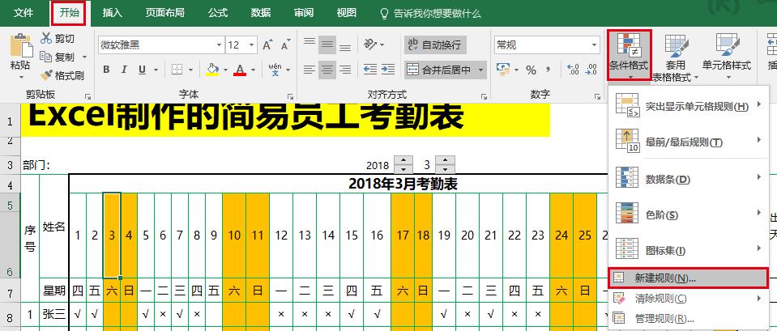Open the Merge and Center dropdown arrow
This screenshot has height=331, width=777.
coord(480,70)
